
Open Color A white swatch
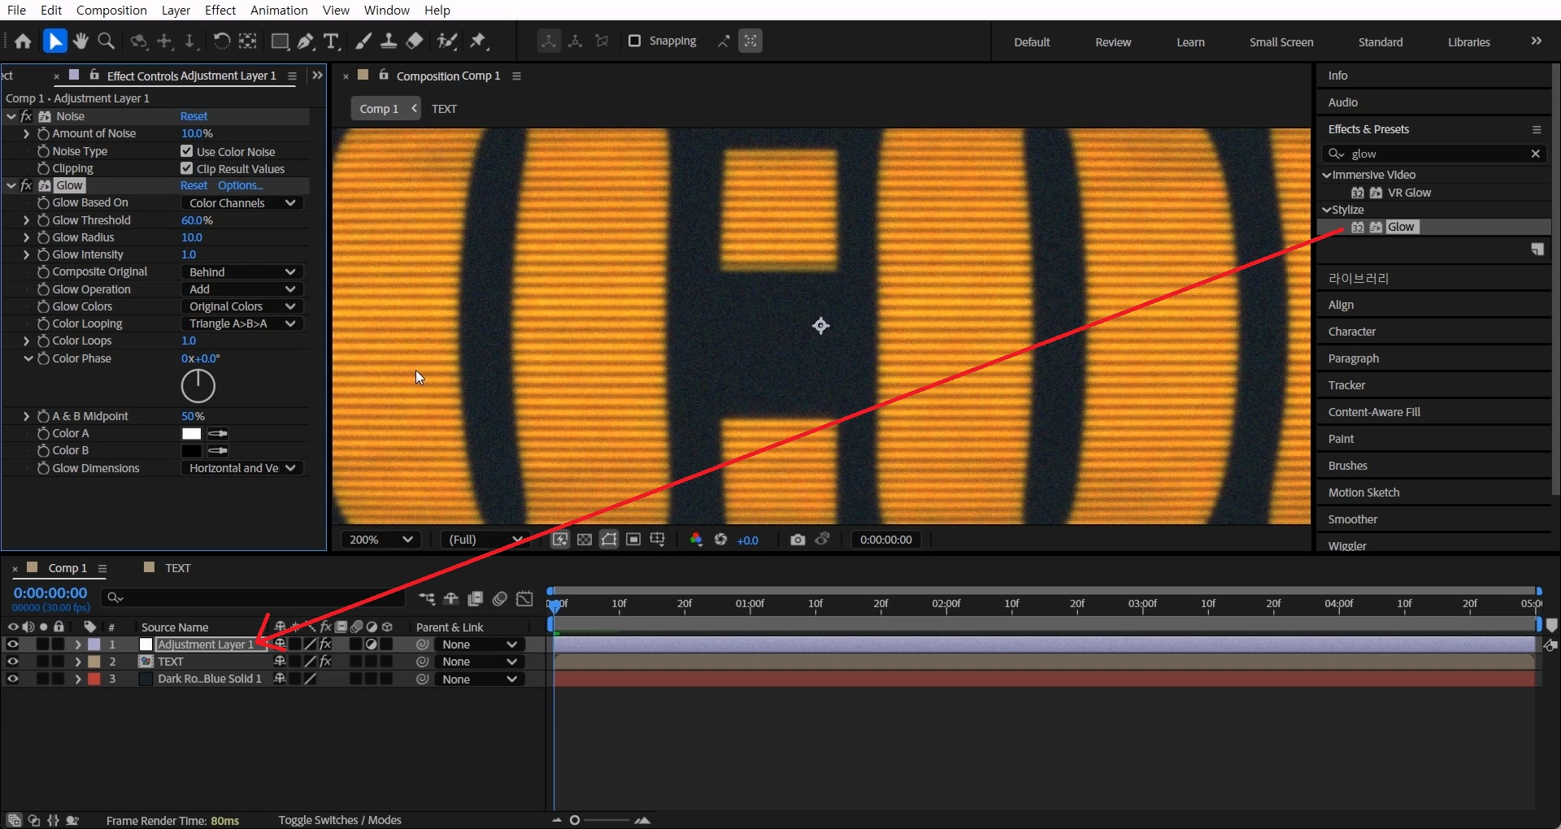[x=192, y=434]
